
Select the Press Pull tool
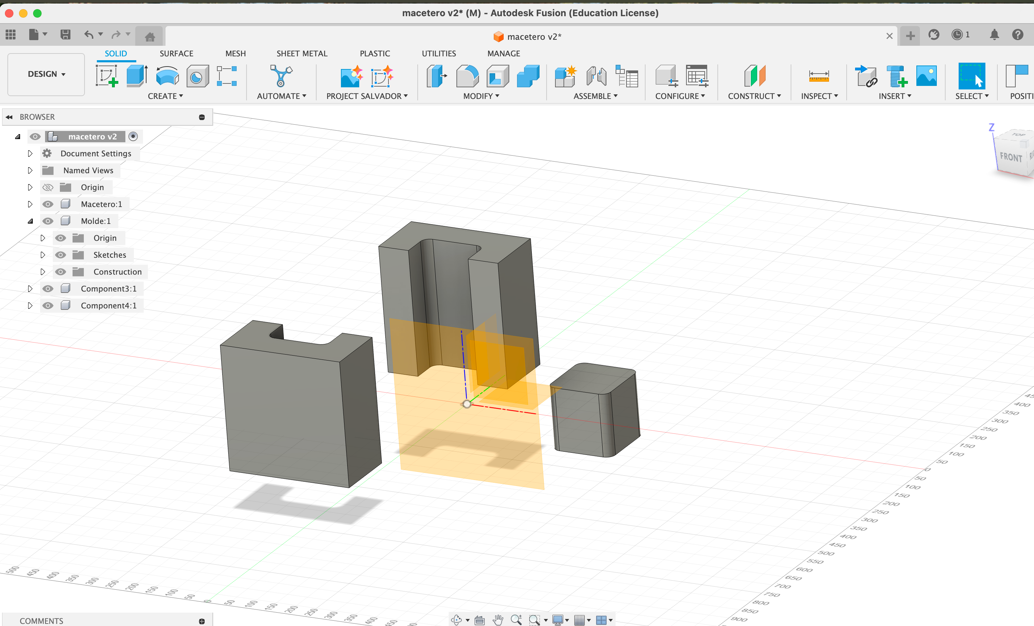tap(436, 76)
